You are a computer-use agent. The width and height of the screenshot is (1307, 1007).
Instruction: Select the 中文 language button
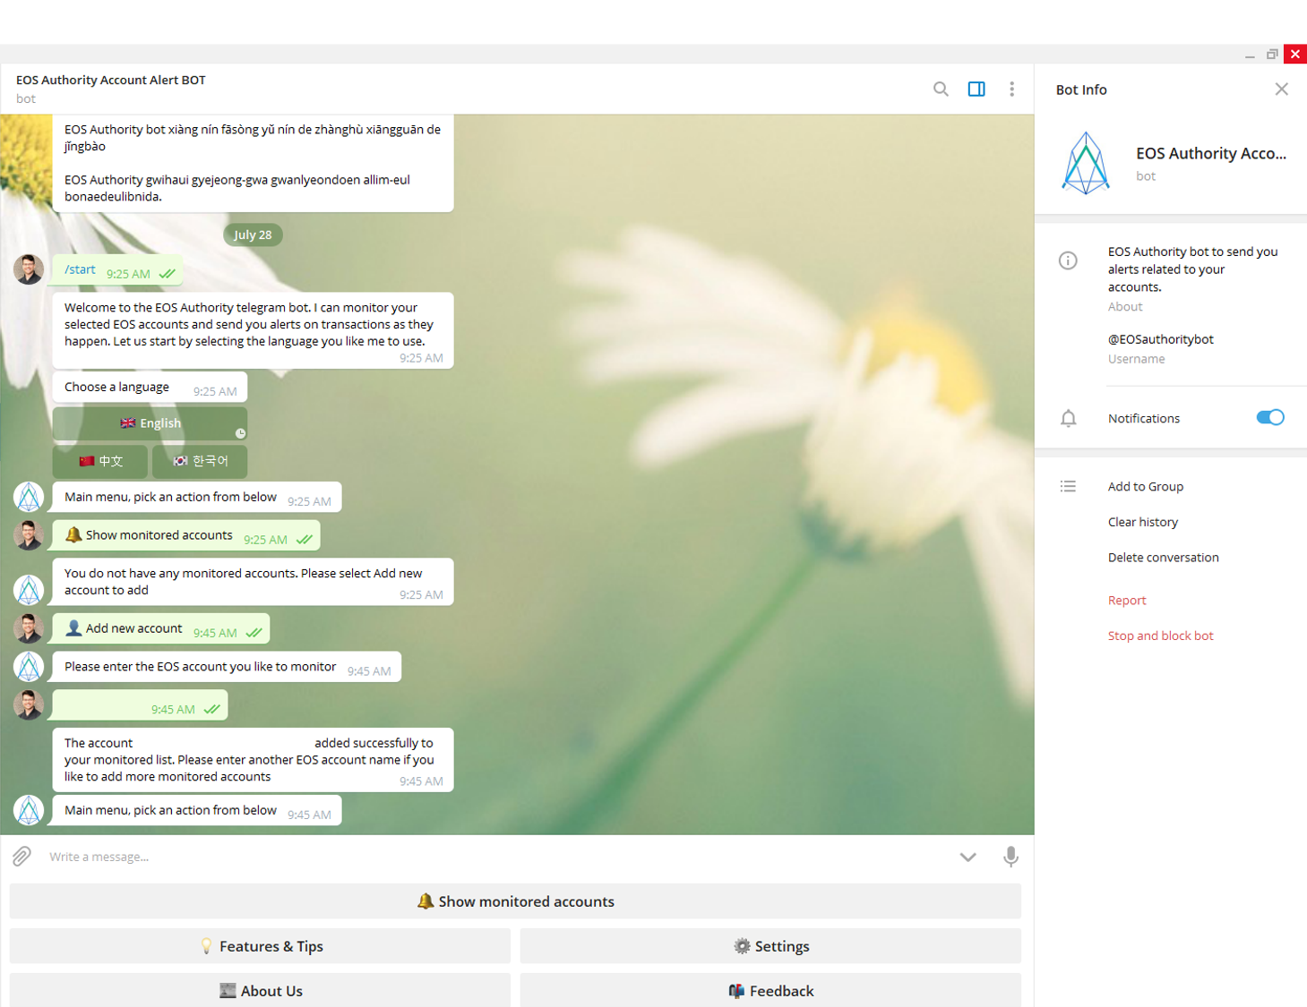100,461
